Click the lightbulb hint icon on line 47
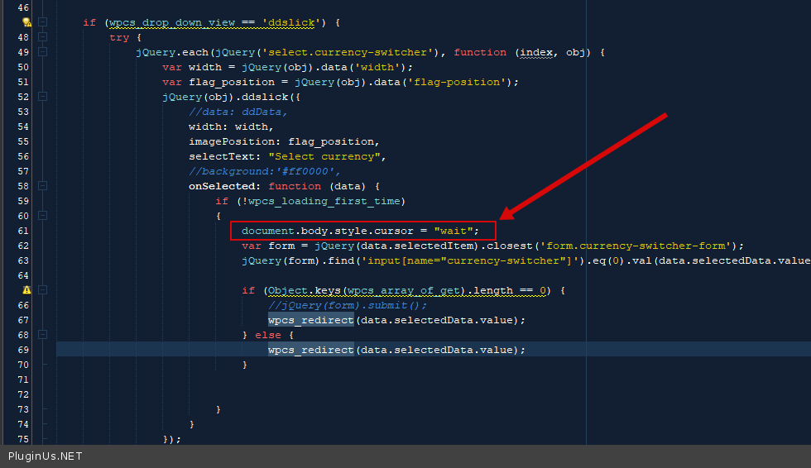This screenshot has width=811, height=468. 26,22
